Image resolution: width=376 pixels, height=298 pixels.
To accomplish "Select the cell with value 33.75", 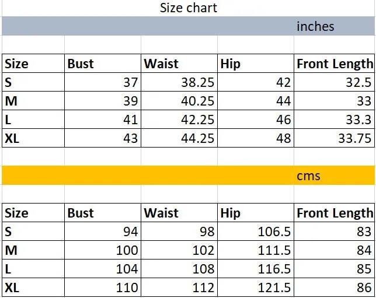I will (335, 138).
